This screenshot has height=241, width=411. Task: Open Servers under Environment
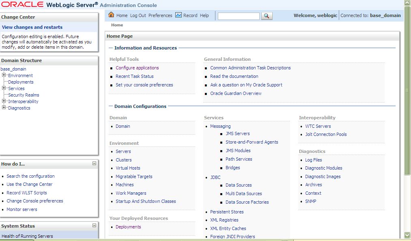click(123, 152)
